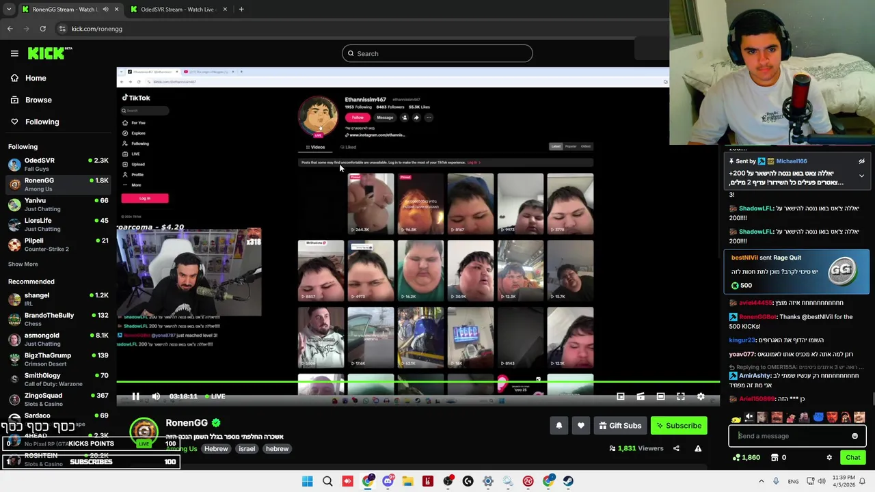Open ZingoSquad recommended channel
The width and height of the screenshot is (875, 492).
58,399
